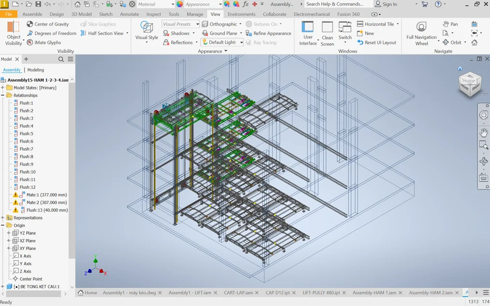Toggle Reflections on or off
Viewport: 490px width, 306px height.
click(178, 43)
